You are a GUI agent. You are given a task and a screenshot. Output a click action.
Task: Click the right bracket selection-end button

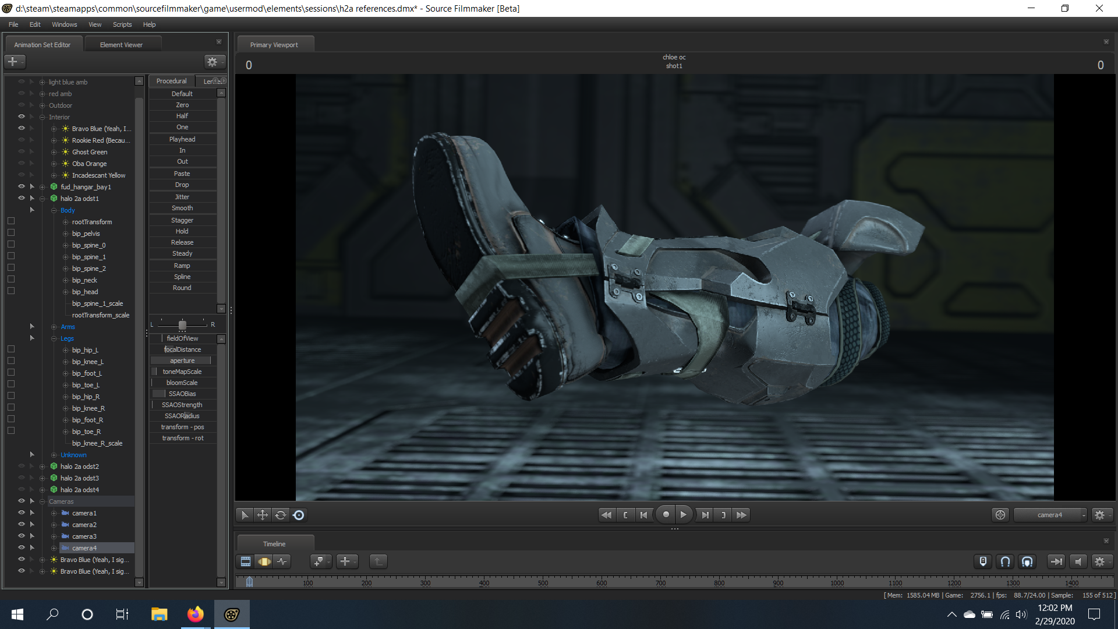[x=723, y=515]
